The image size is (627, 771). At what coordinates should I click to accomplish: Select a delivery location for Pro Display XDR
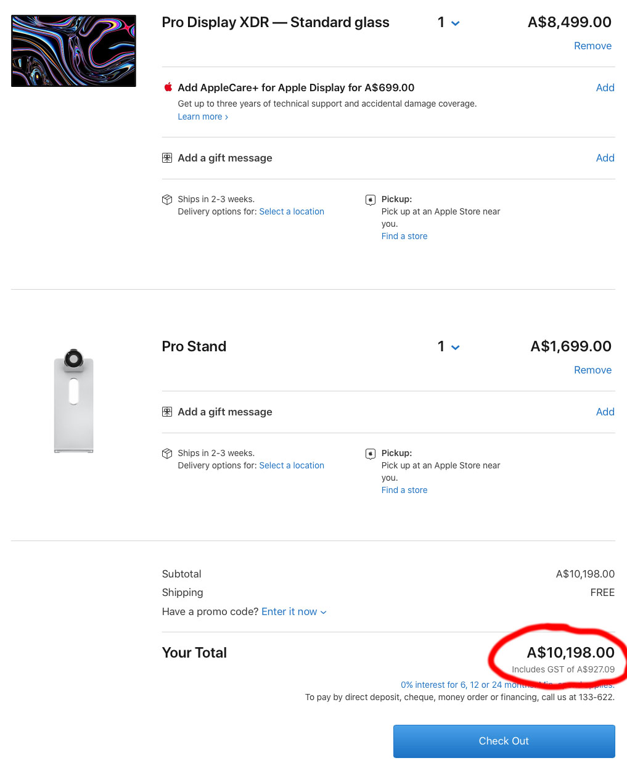coord(292,211)
